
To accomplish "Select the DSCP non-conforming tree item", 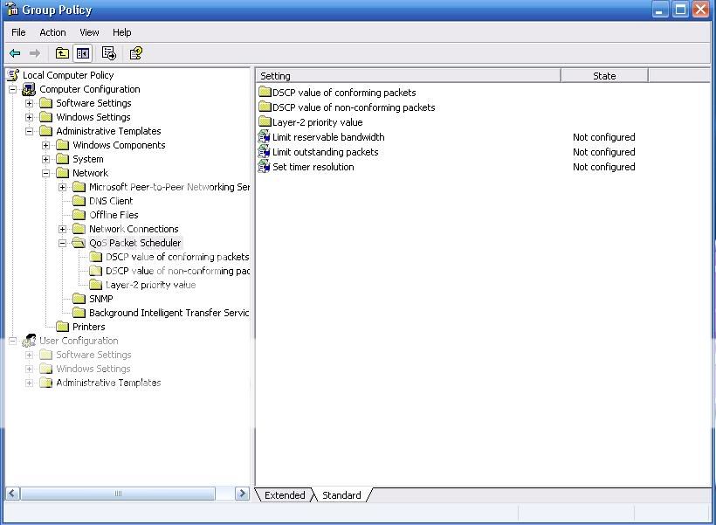I will pyautogui.click(x=177, y=271).
